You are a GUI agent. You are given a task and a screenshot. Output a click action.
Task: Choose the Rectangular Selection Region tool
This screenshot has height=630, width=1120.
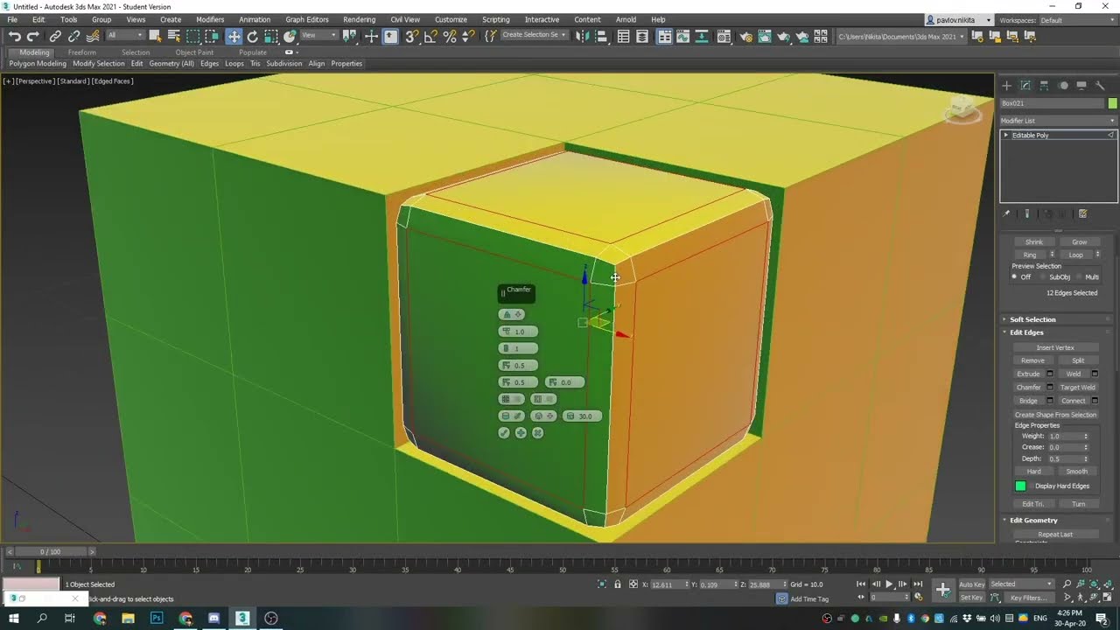click(192, 36)
